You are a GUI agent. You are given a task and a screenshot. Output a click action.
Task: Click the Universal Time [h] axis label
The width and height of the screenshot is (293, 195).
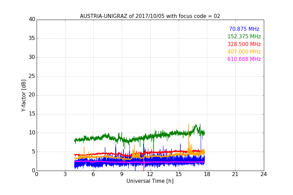pyautogui.click(x=150, y=181)
